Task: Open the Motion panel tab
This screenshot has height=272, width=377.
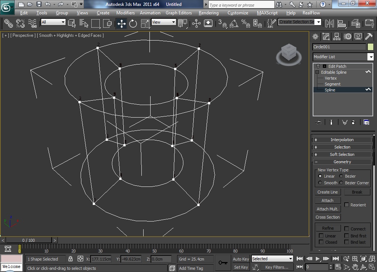Action: tap(348, 36)
